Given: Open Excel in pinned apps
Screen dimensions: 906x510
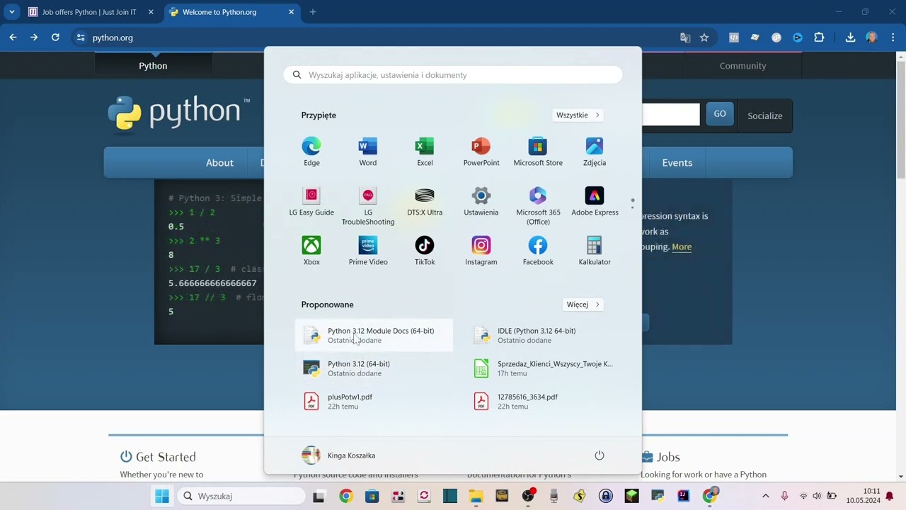Looking at the screenshot, I should [x=425, y=152].
